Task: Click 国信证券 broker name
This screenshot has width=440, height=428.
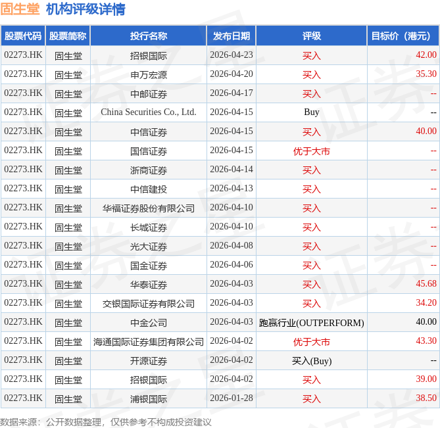Action: 149,151
